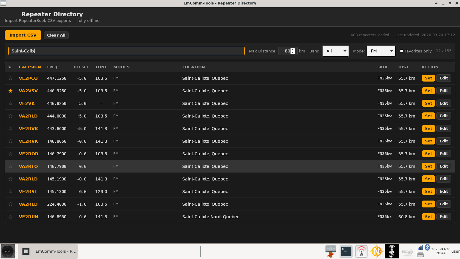The height and width of the screenshot is (259, 460).
Task: Star the VA2RLD 224.4000 repeater
Action: [x=10, y=204]
